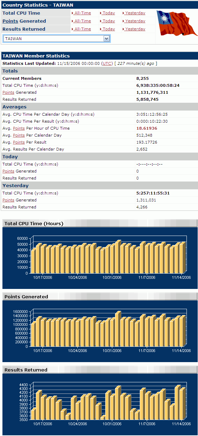The image size is (198, 436).
Task: Open All-Time link for Results Returned
Action: (81, 29)
